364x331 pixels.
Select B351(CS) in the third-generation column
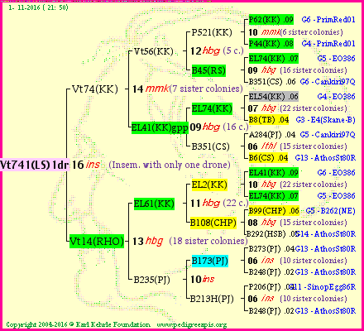[x=210, y=146]
